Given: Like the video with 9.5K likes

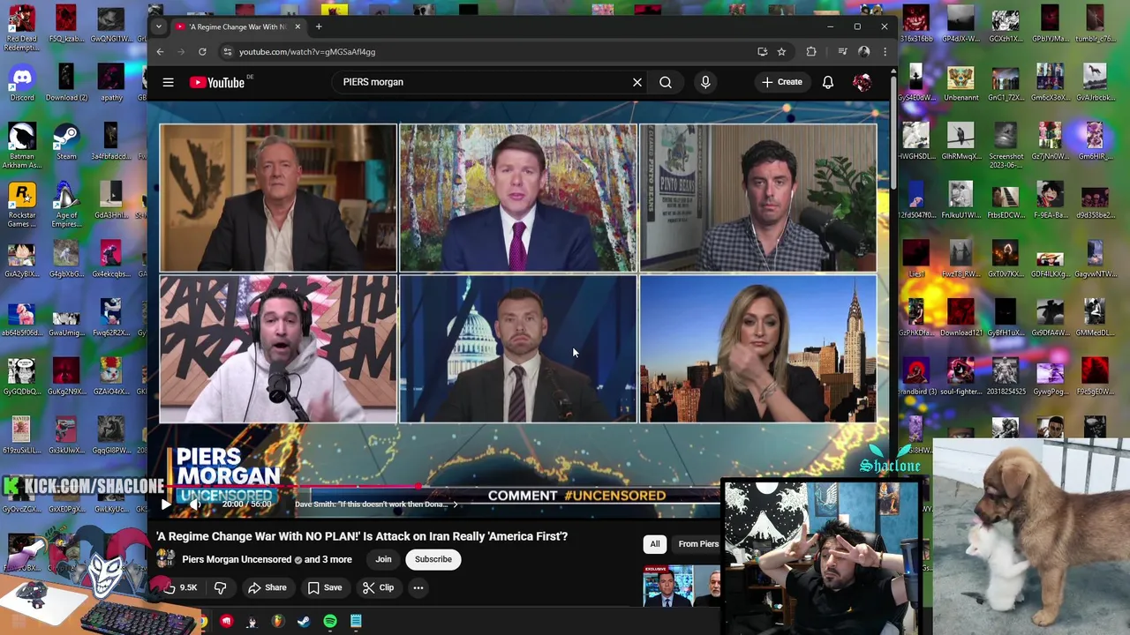Looking at the screenshot, I should point(179,587).
